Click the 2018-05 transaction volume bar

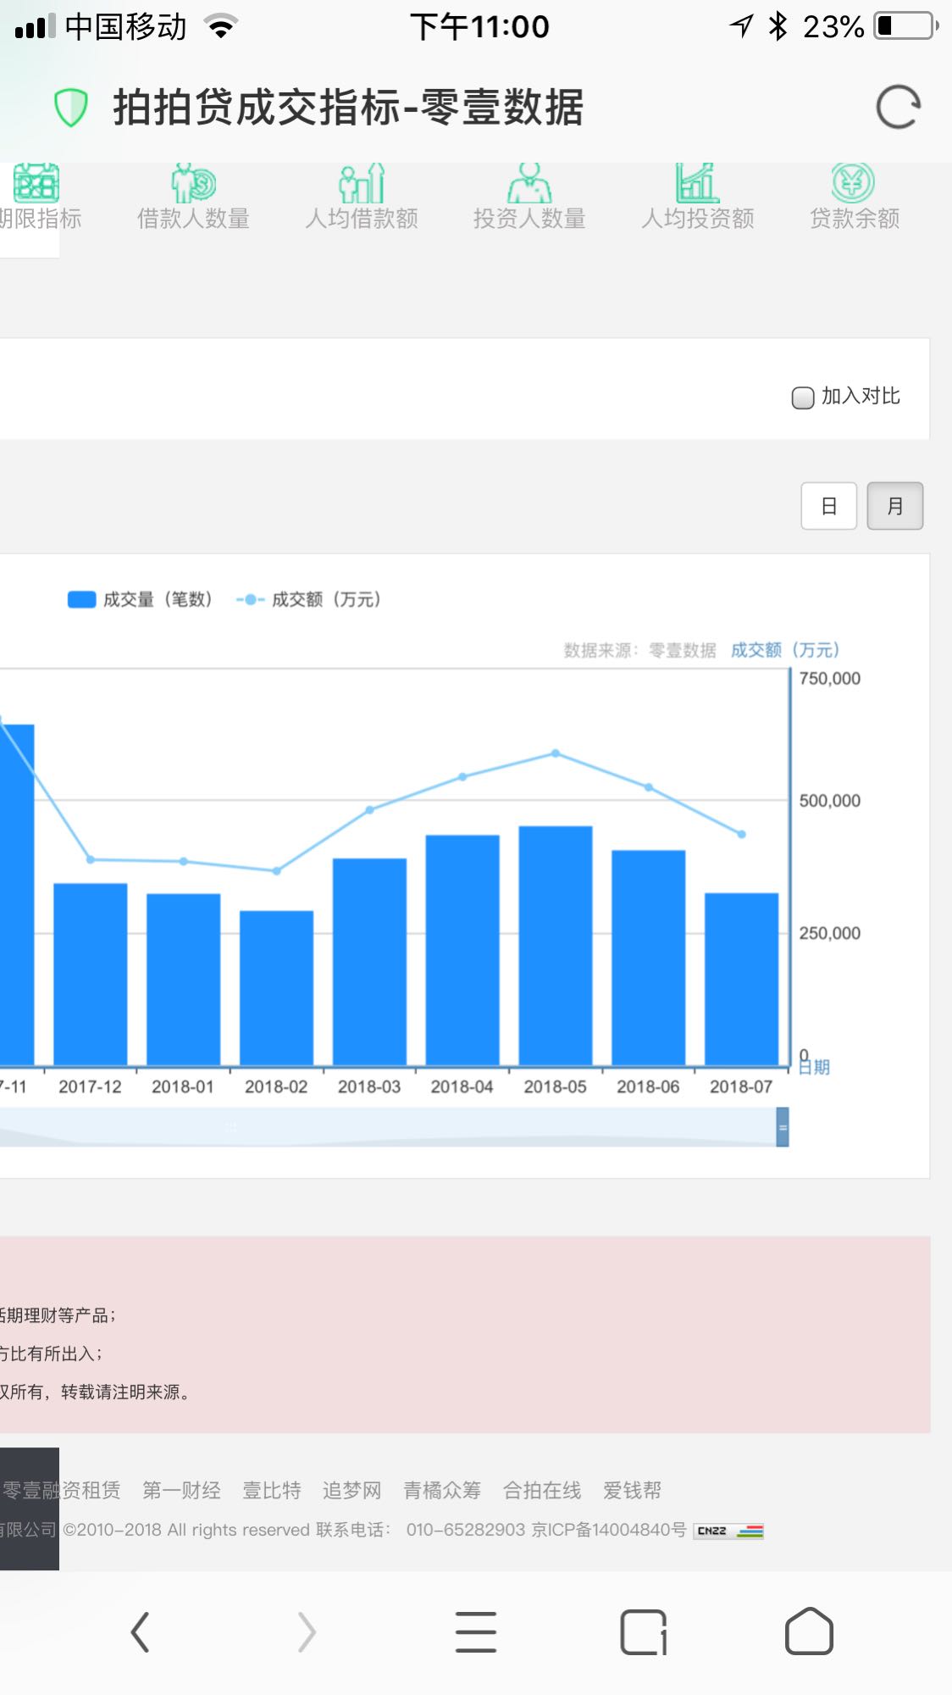[556, 945]
